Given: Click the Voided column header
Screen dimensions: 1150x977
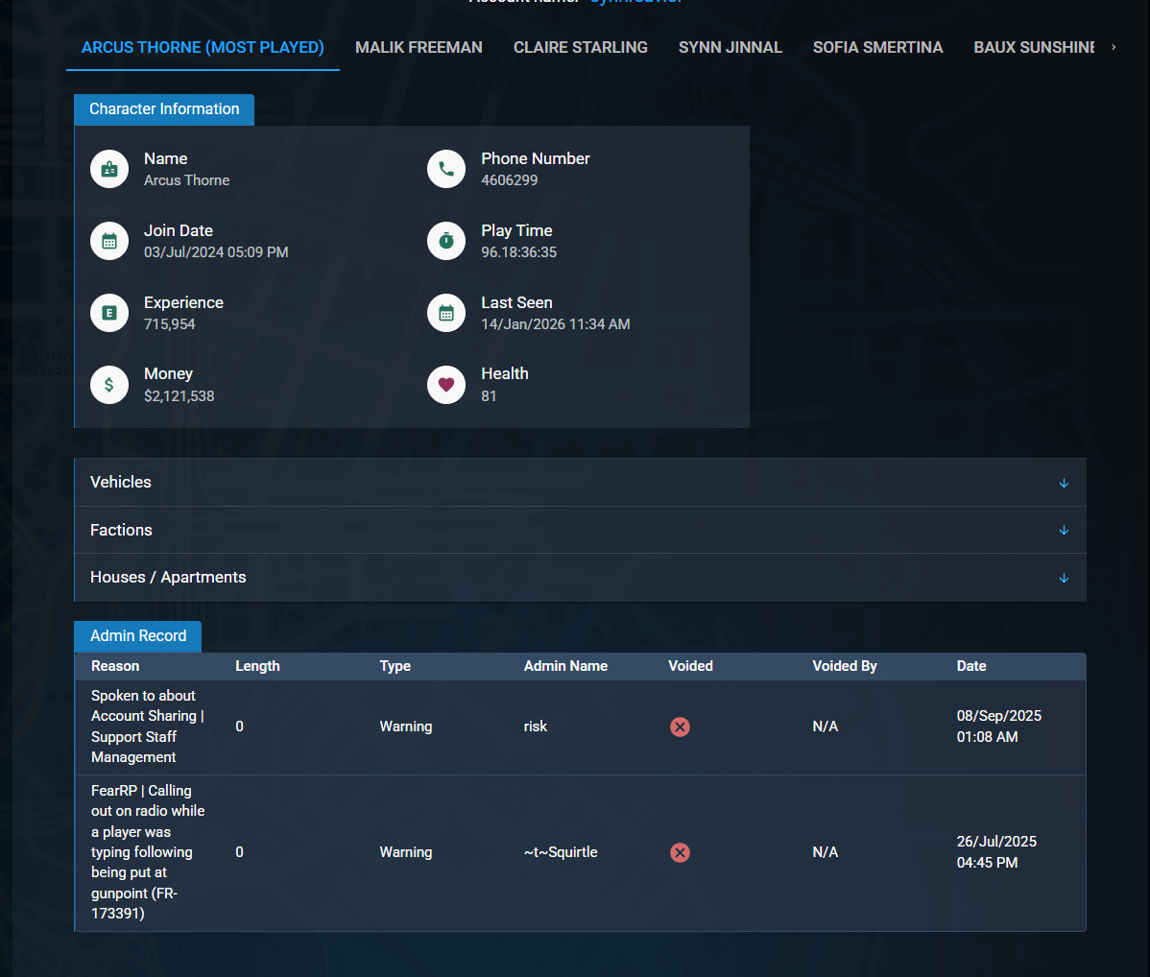Looking at the screenshot, I should pos(690,666).
